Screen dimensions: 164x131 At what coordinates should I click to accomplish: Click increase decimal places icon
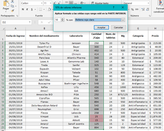coord(143,10)
